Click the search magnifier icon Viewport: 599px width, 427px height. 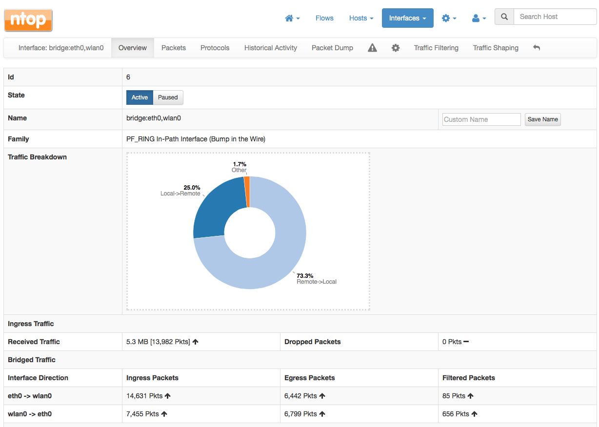pyautogui.click(x=504, y=17)
